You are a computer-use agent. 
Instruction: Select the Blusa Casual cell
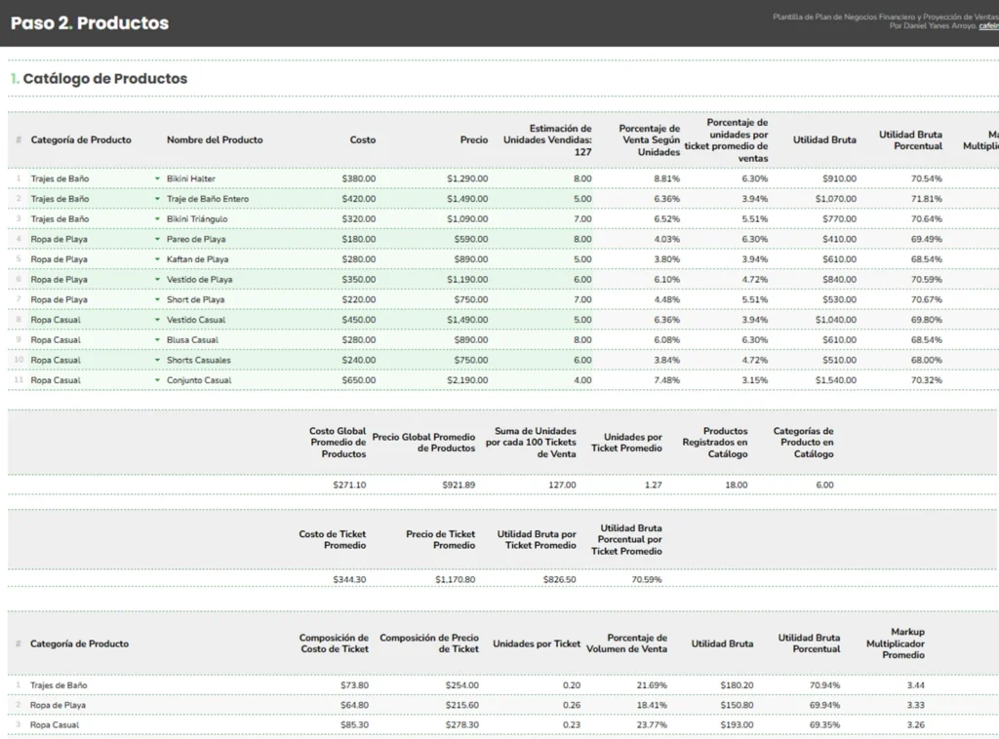coord(192,340)
